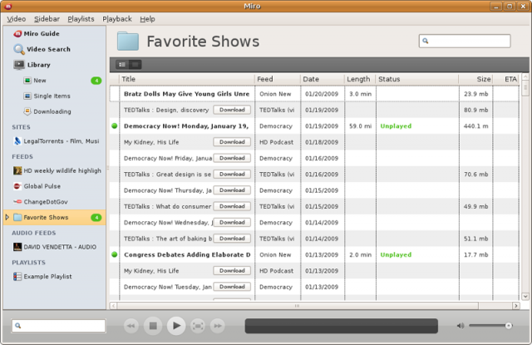Click Unplayed status of Democracy Now! Monday

coord(396,126)
